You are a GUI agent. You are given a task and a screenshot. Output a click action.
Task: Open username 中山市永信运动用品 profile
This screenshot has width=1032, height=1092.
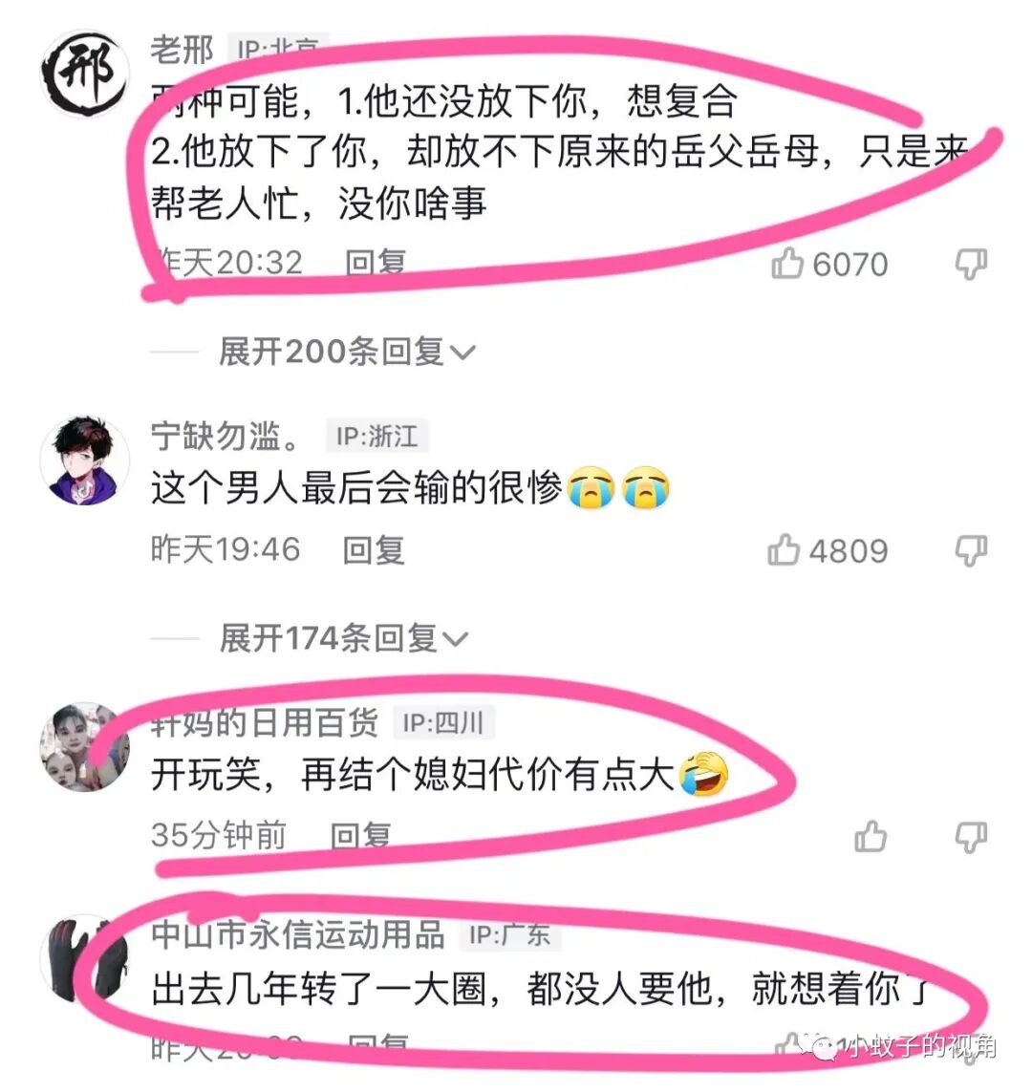click(x=298, y=934)
